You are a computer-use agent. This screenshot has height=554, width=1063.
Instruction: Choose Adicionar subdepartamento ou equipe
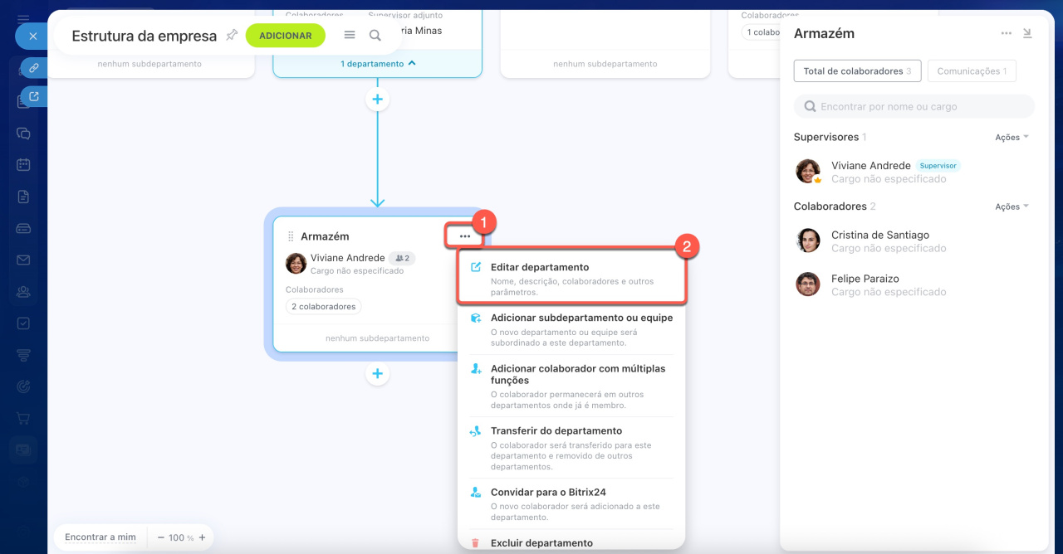[x=581, y=318]
